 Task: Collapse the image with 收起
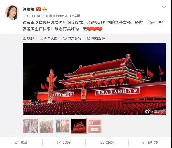pos(28,38)
